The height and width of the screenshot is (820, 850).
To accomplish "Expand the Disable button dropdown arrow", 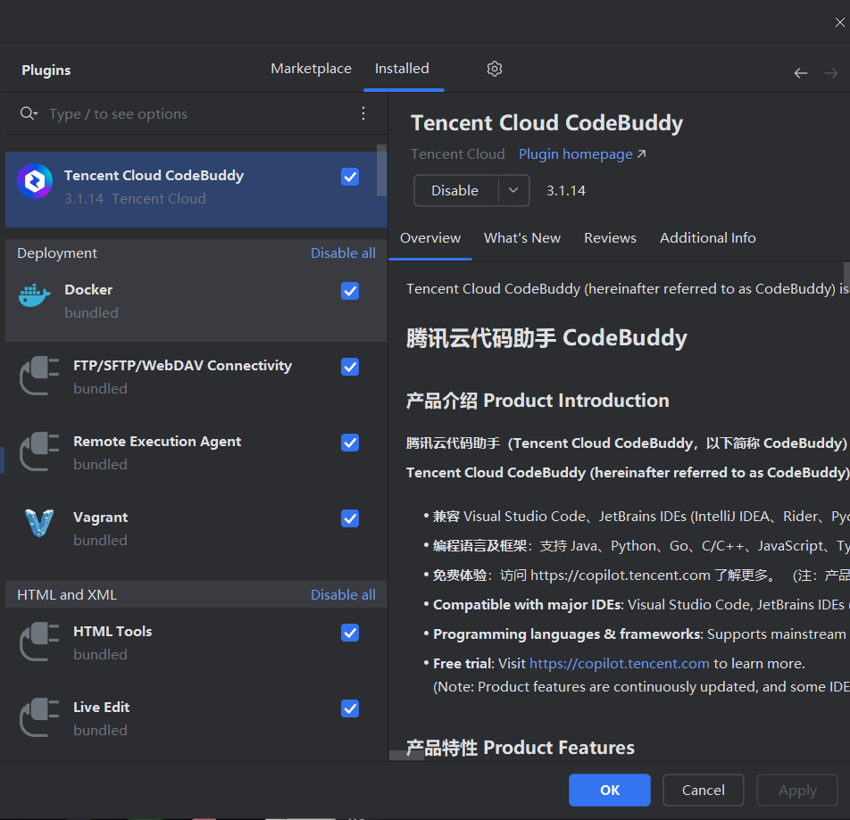I will pos(513,191).
